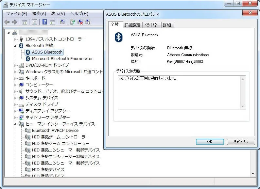The image size is (260, 189).
Task: Click the ネットワーク アダプター icon
Action: (21, 118)
